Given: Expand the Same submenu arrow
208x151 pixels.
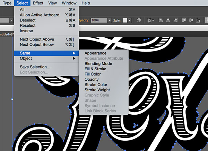Looking at the screenshot, I should click(74, 53).
